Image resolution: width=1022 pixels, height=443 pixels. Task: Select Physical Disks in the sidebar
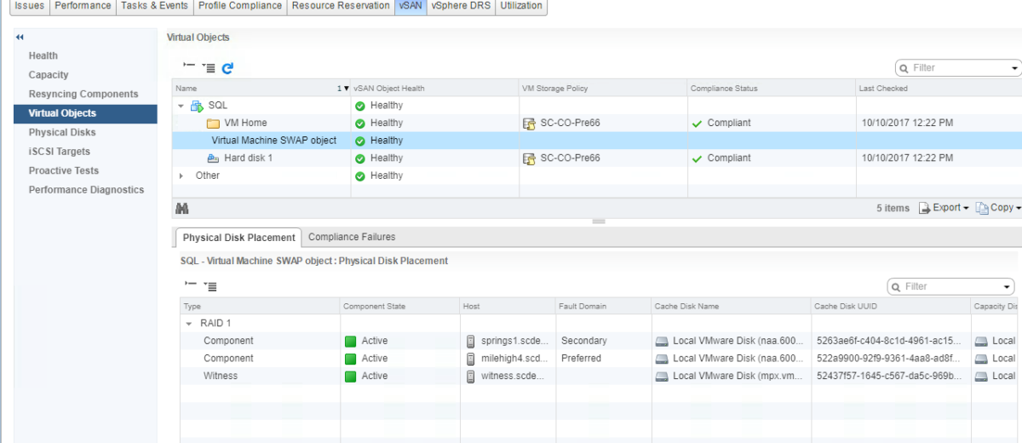62,133
